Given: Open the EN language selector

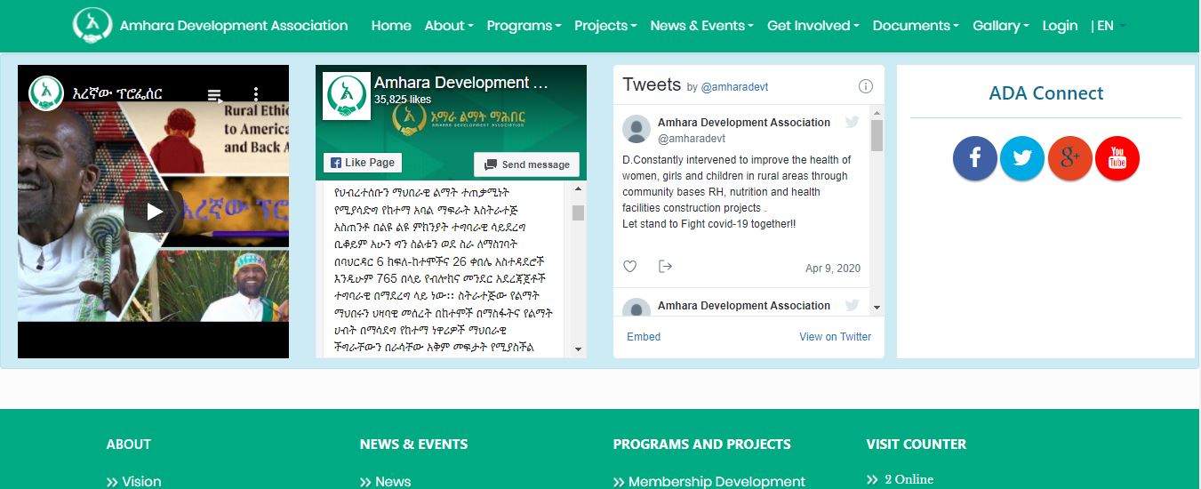Looking at the screenshot, I should (x=1109, y=26).
